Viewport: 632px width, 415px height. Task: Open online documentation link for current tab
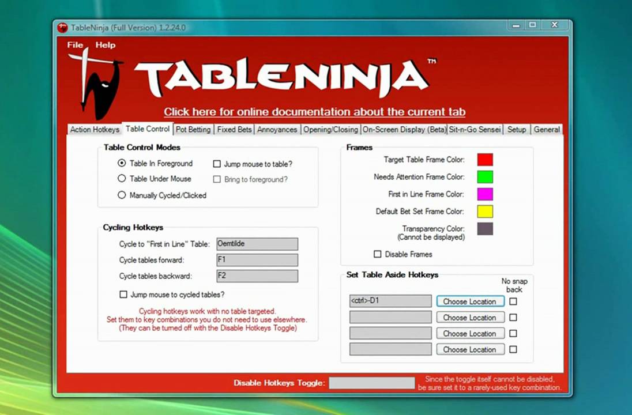coord(314,112)
